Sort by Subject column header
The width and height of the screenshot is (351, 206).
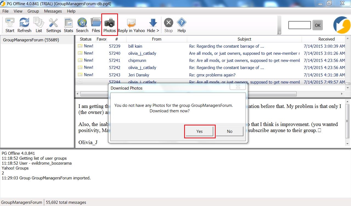click(244, 39)
